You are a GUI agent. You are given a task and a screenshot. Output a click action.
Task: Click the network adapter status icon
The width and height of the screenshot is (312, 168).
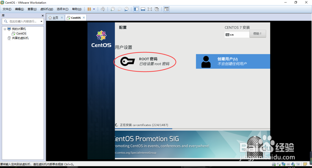283,164
